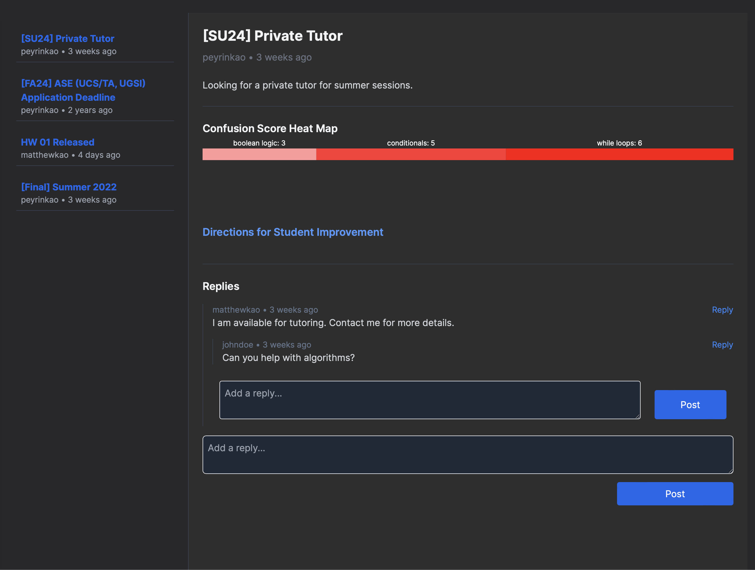This screenshot has height=570, width=755.
Task: Open the [Final] Summer 2022 thread
Action: (69, 187)
